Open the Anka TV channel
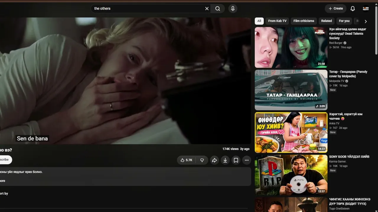Image resolution: width=378 pixels, height=212 pixels. (x=334, y=123)
